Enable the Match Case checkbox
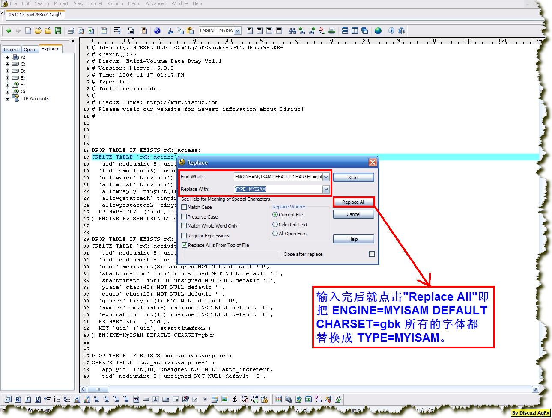The height and width of the screenshot is (418, 552). point(184,207)
